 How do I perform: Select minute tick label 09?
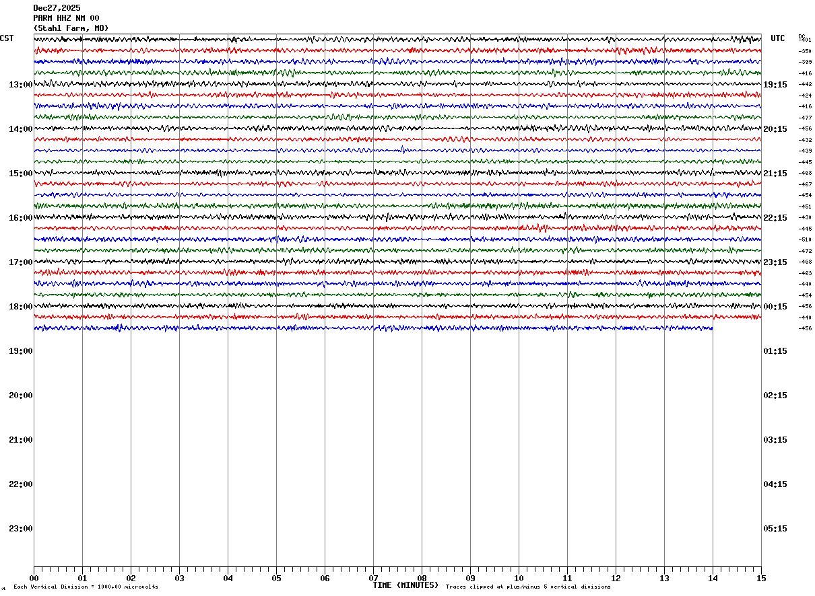point(470,578)
